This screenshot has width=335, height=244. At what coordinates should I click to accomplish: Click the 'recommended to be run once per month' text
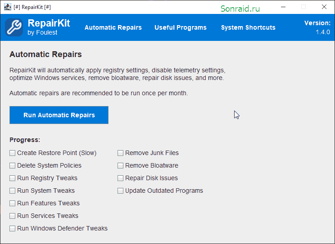130,93
